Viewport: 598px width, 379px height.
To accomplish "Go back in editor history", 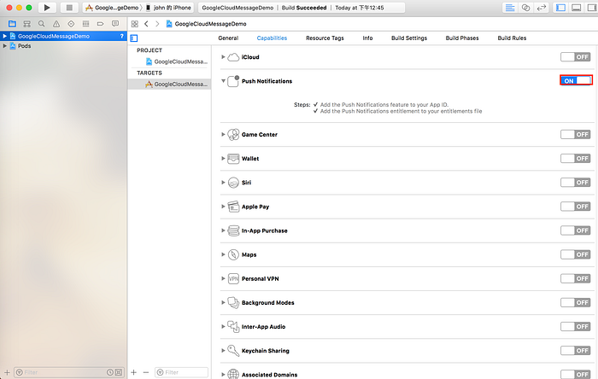I will click(x=146, y=24).
